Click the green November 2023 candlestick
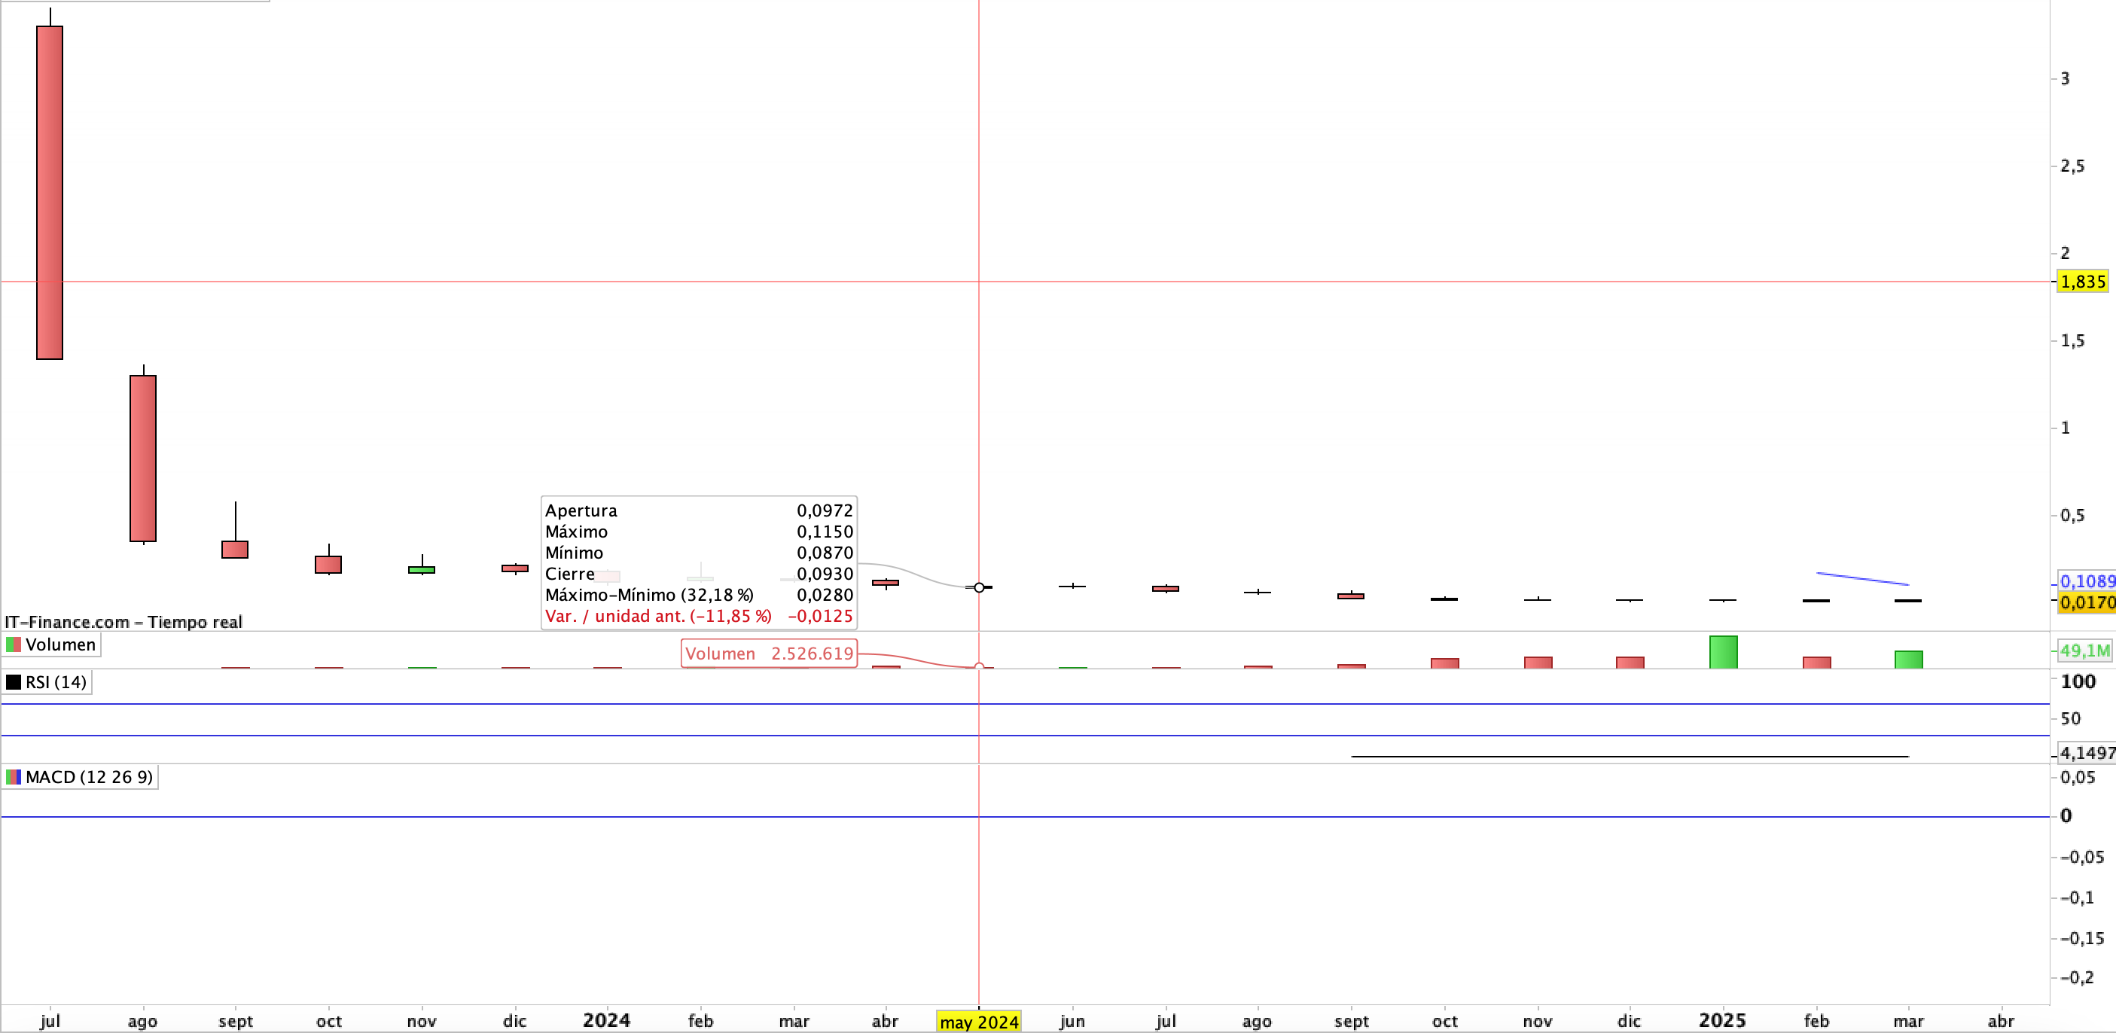The height and width of the screenshot is (1033, 2116). pyautogui.click(x=422, y=569)
